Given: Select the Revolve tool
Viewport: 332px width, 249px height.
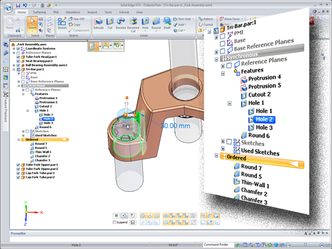Looking at the screenshot, I should click(121, 23).
